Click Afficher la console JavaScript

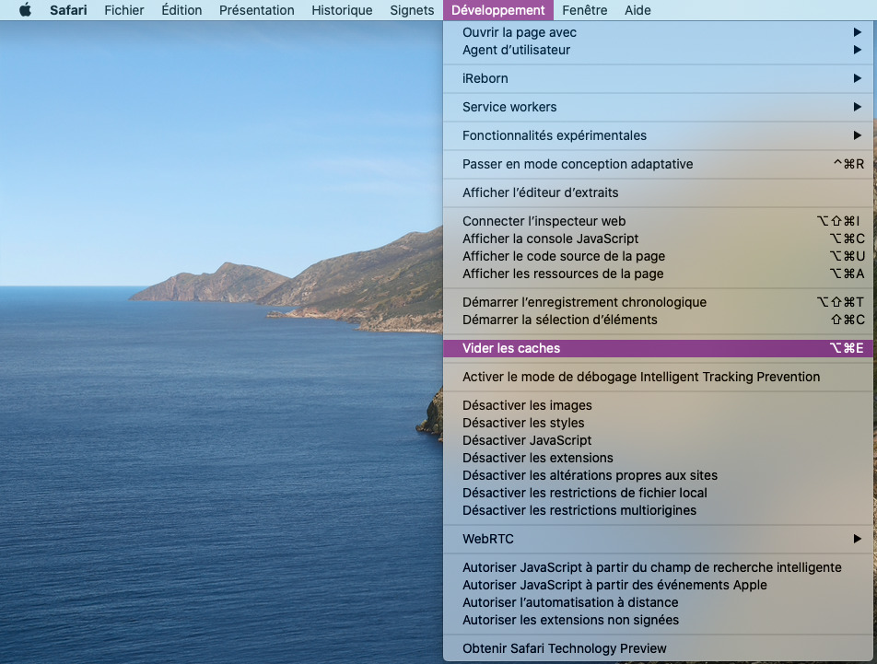pos(550,239)
